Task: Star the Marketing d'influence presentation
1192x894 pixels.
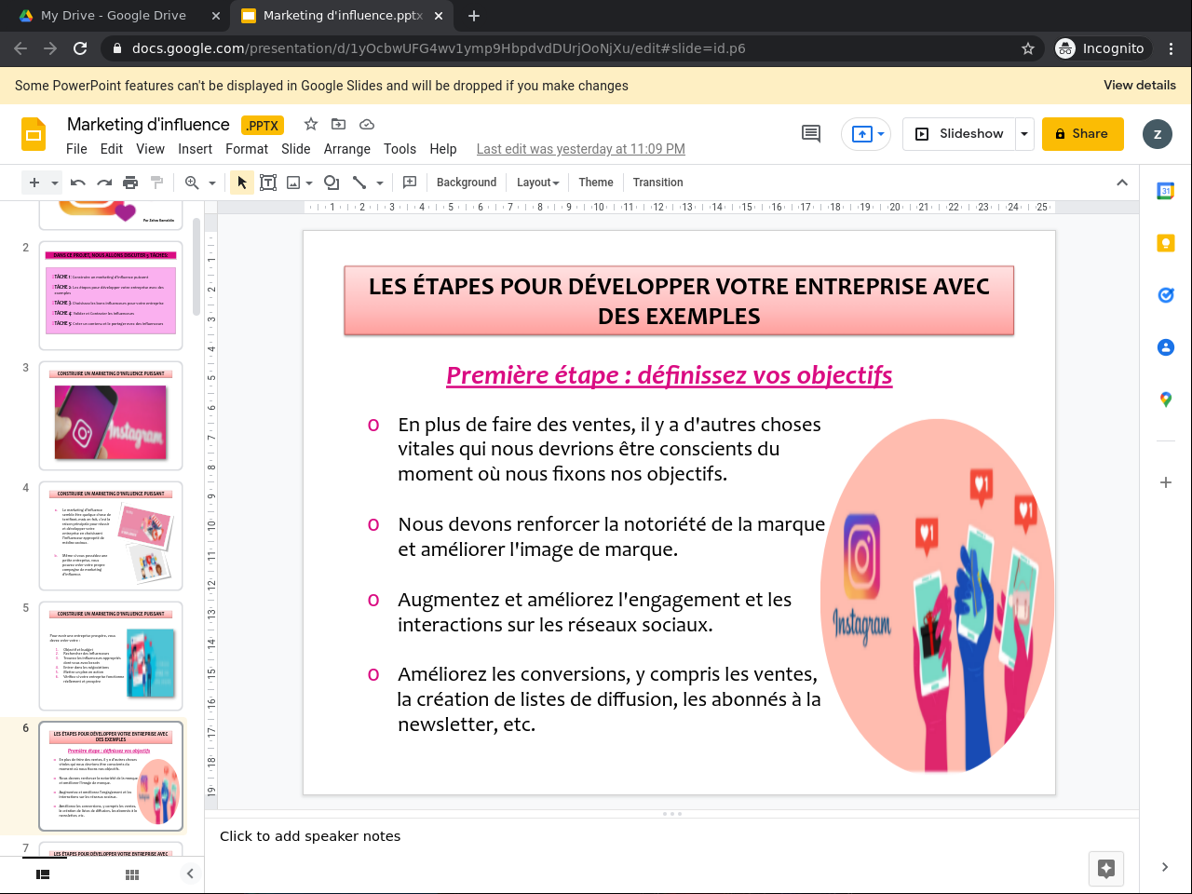Action: tap(311, 124)
